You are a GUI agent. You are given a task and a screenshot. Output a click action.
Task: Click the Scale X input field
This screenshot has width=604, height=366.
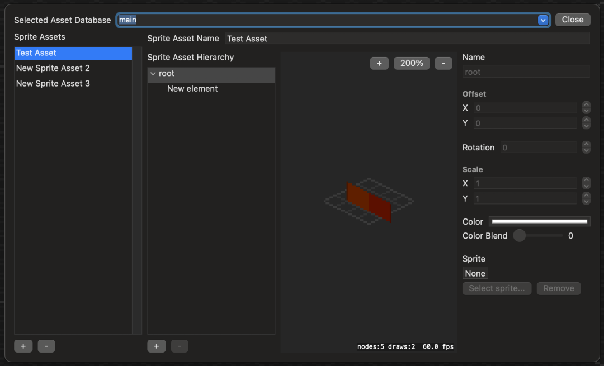tap(525, 183)
